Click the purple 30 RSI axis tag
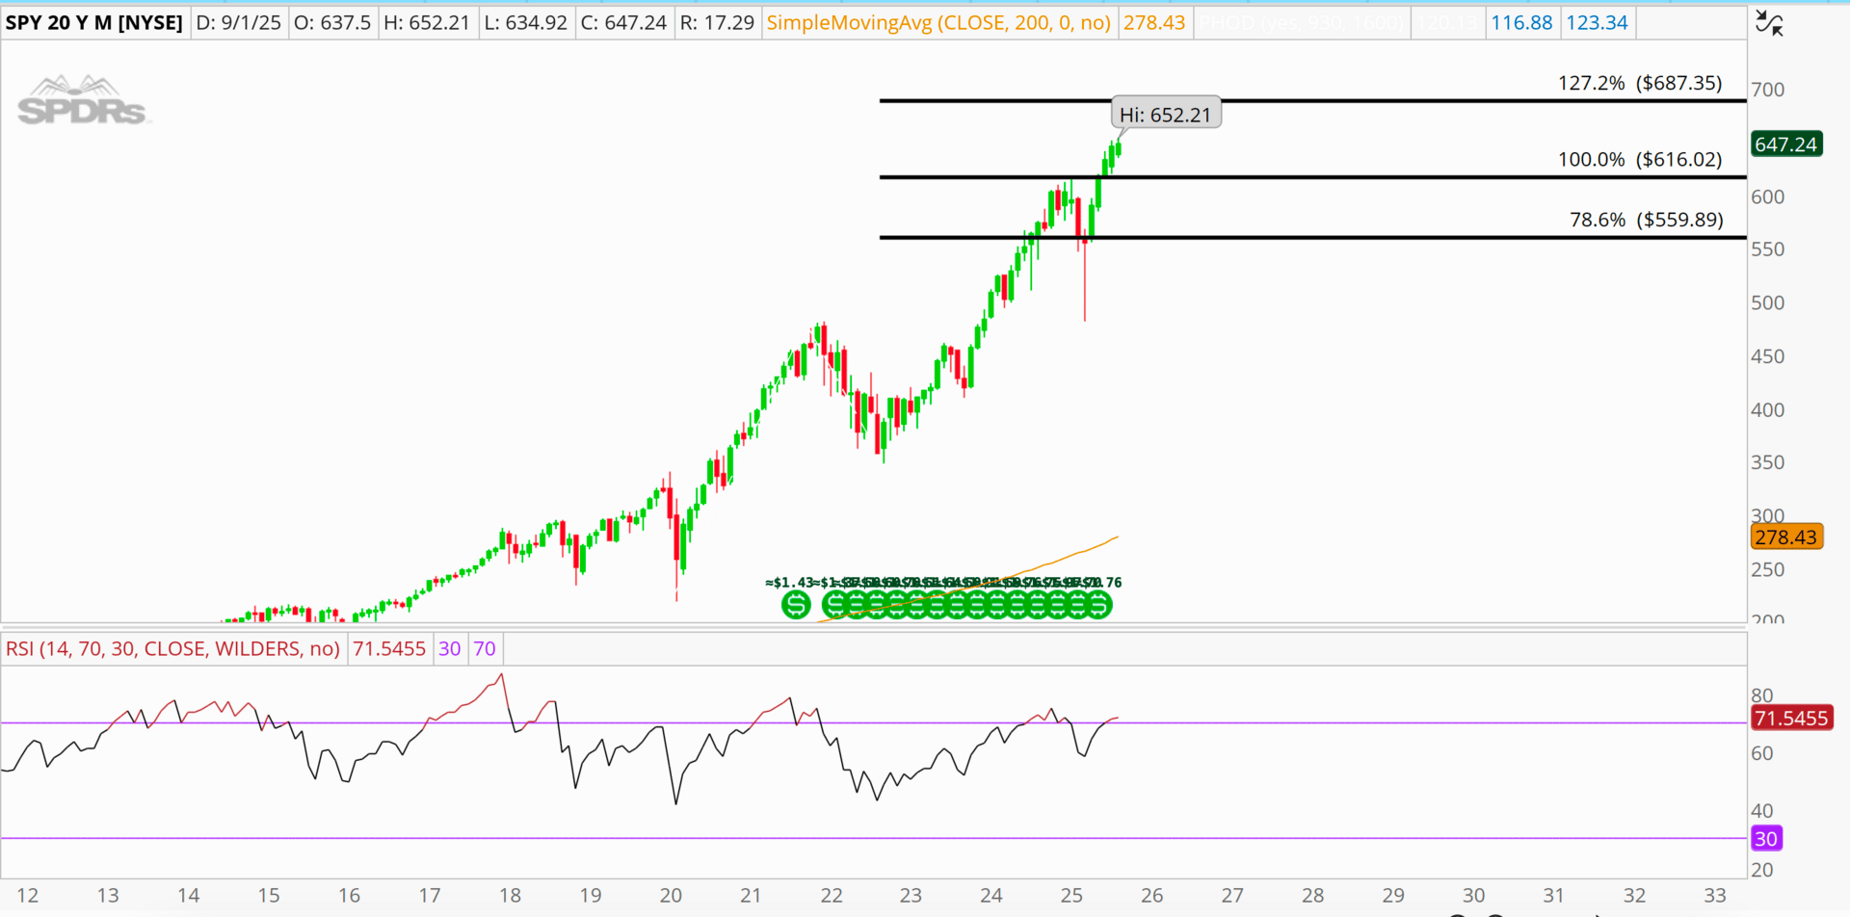Viewport: 1850px width, 917px height. [1766, 838]
